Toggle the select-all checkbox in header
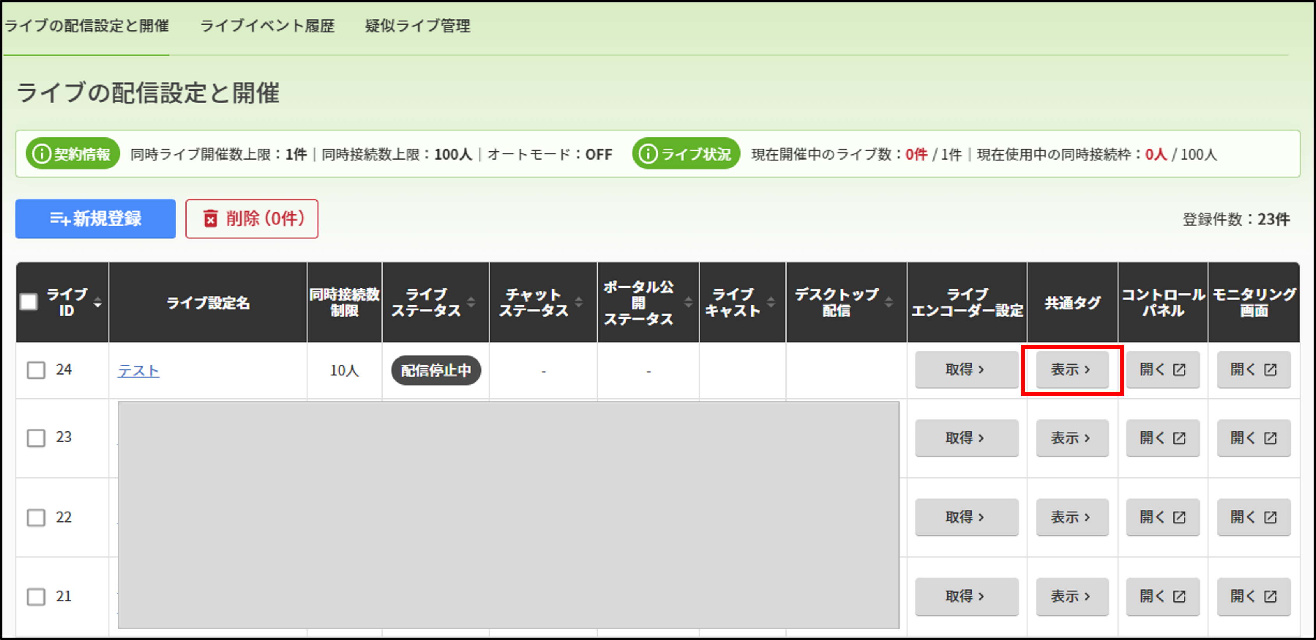The height and width of the screenshot is (640, 1316). coord(28,302)
